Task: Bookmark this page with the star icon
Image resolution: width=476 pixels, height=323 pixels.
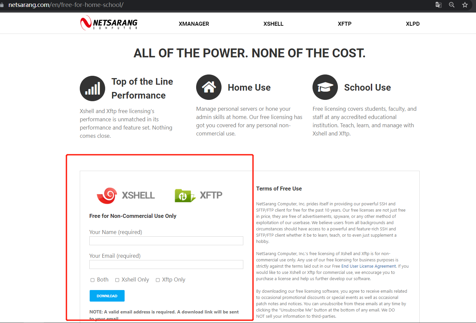Action: click(x=465, y=5)
